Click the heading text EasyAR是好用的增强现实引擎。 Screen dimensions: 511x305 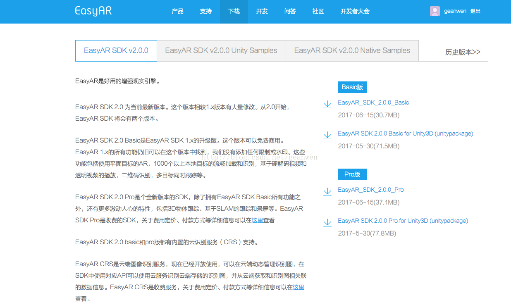pos(117,81)
